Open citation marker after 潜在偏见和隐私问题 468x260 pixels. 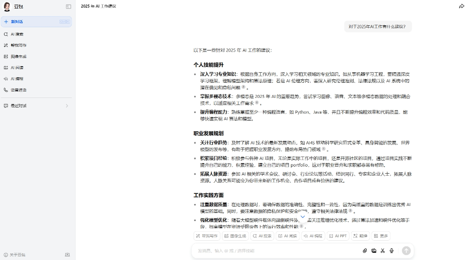(x=243, y=87)
